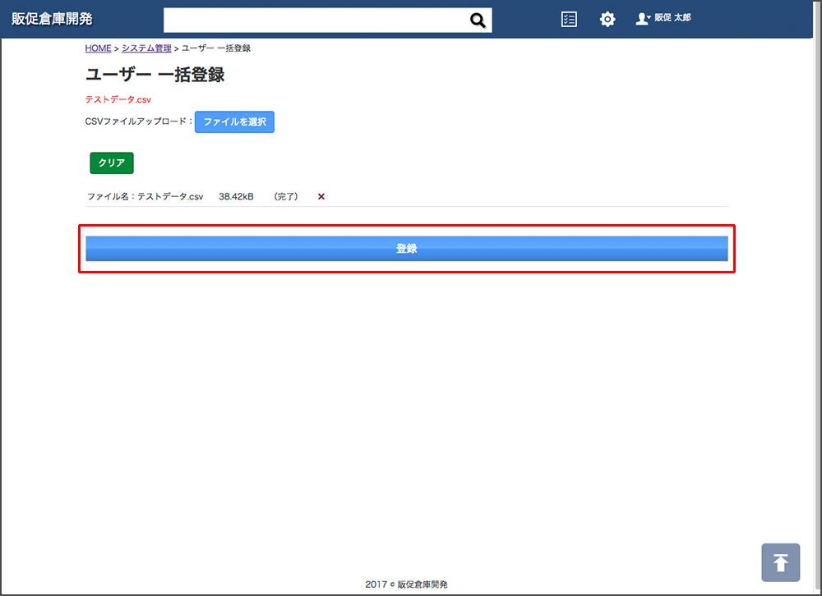Click the green クリア button
This screenshot has width=822, height=596.
[112, 163]
